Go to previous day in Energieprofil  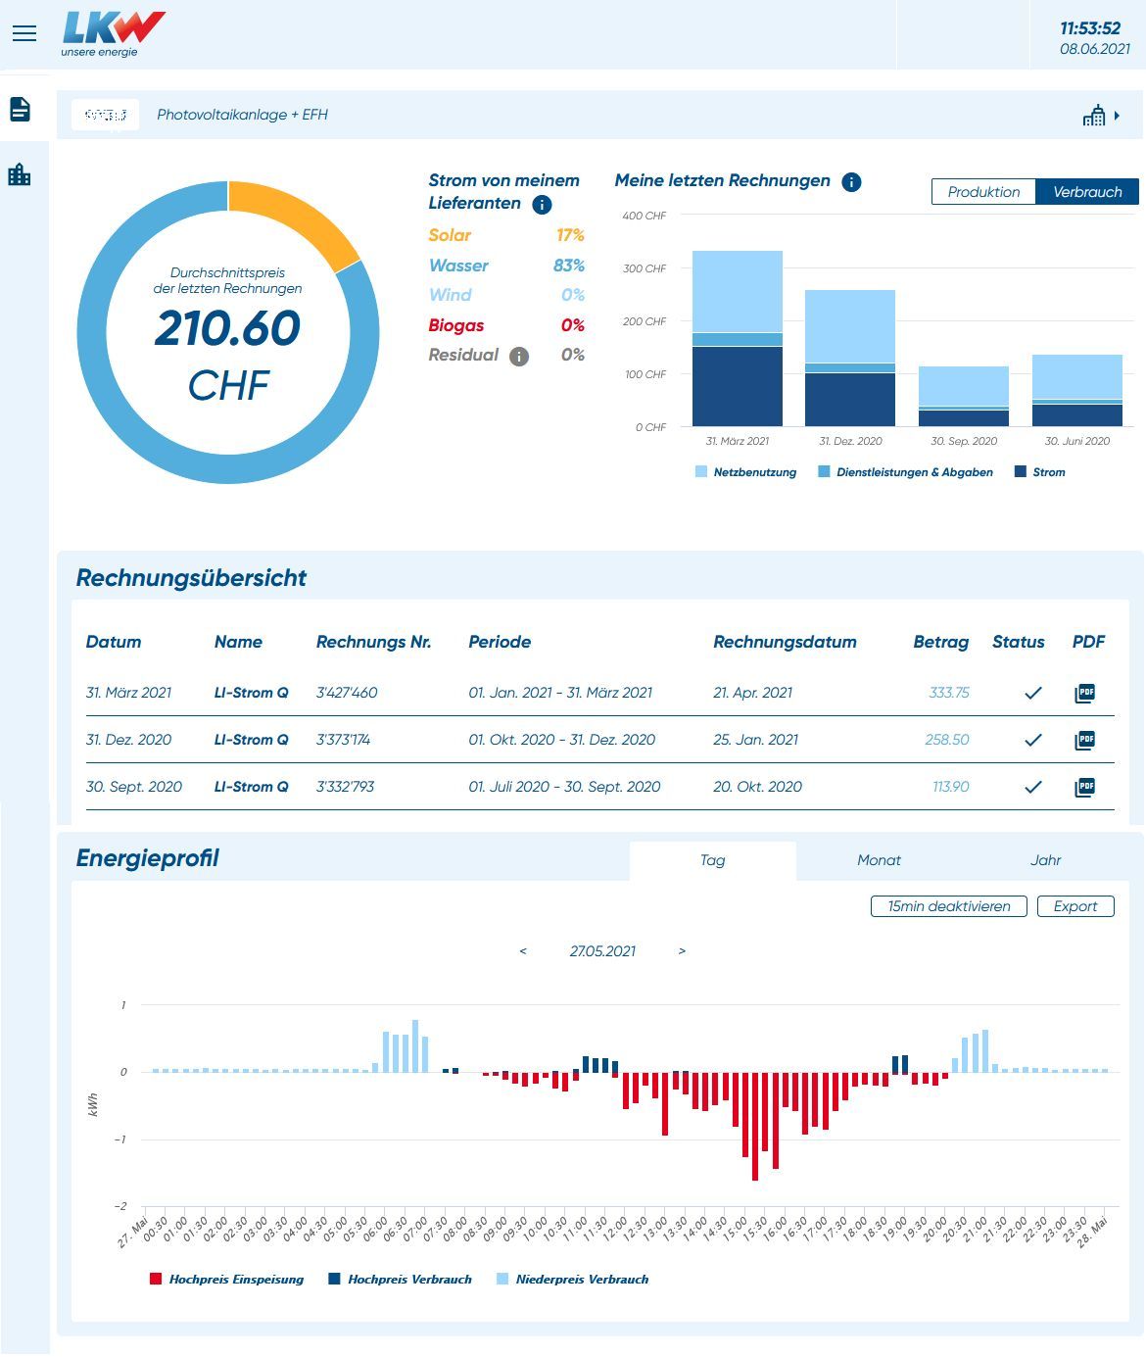[523, 951]
